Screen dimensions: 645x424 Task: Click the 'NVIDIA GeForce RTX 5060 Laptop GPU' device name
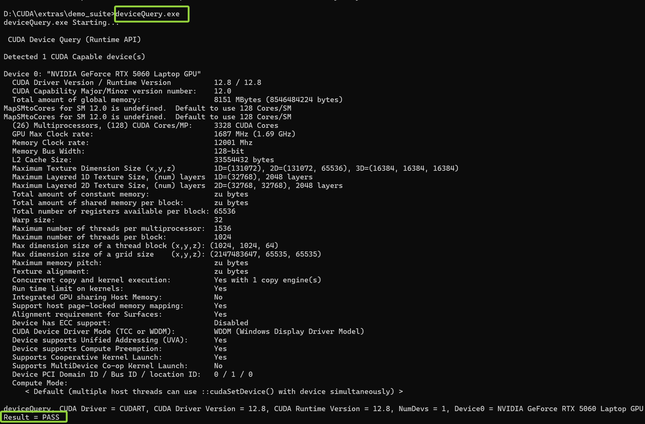(124, 74)
